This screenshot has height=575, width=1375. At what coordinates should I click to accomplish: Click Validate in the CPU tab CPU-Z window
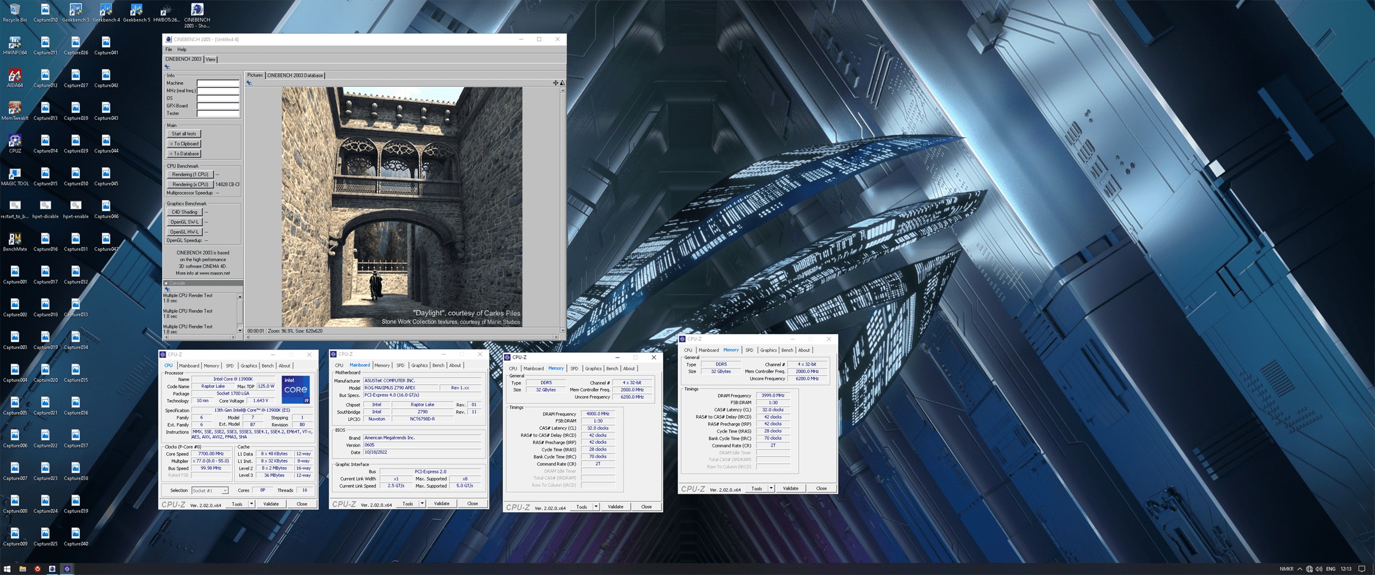point(271,504)
